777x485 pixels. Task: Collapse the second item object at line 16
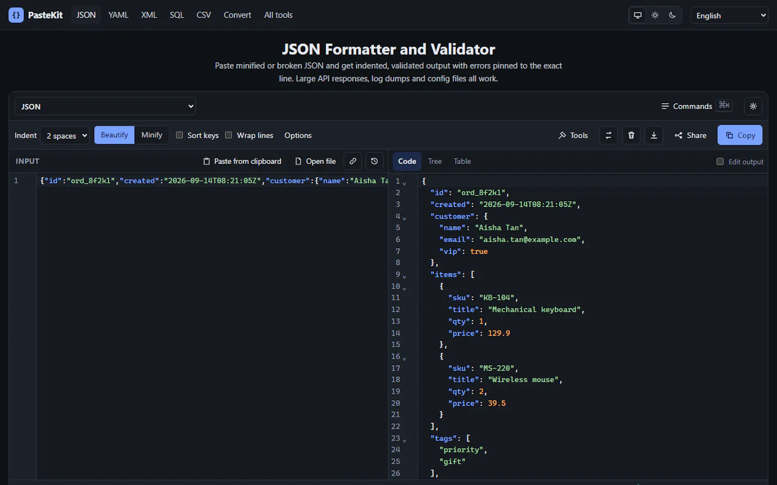tap(404, 359)
